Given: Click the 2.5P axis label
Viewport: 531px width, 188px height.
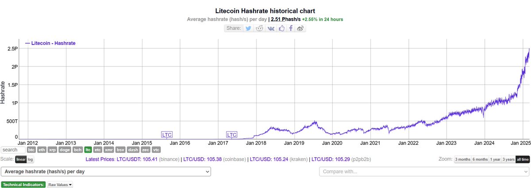Looking at the screenshot, I should coord(12,48).
